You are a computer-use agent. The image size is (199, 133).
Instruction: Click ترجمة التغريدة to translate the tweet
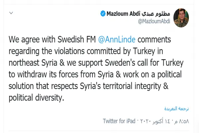[176, 109]
